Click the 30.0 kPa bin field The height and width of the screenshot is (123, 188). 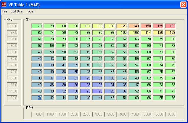[12, 98]
